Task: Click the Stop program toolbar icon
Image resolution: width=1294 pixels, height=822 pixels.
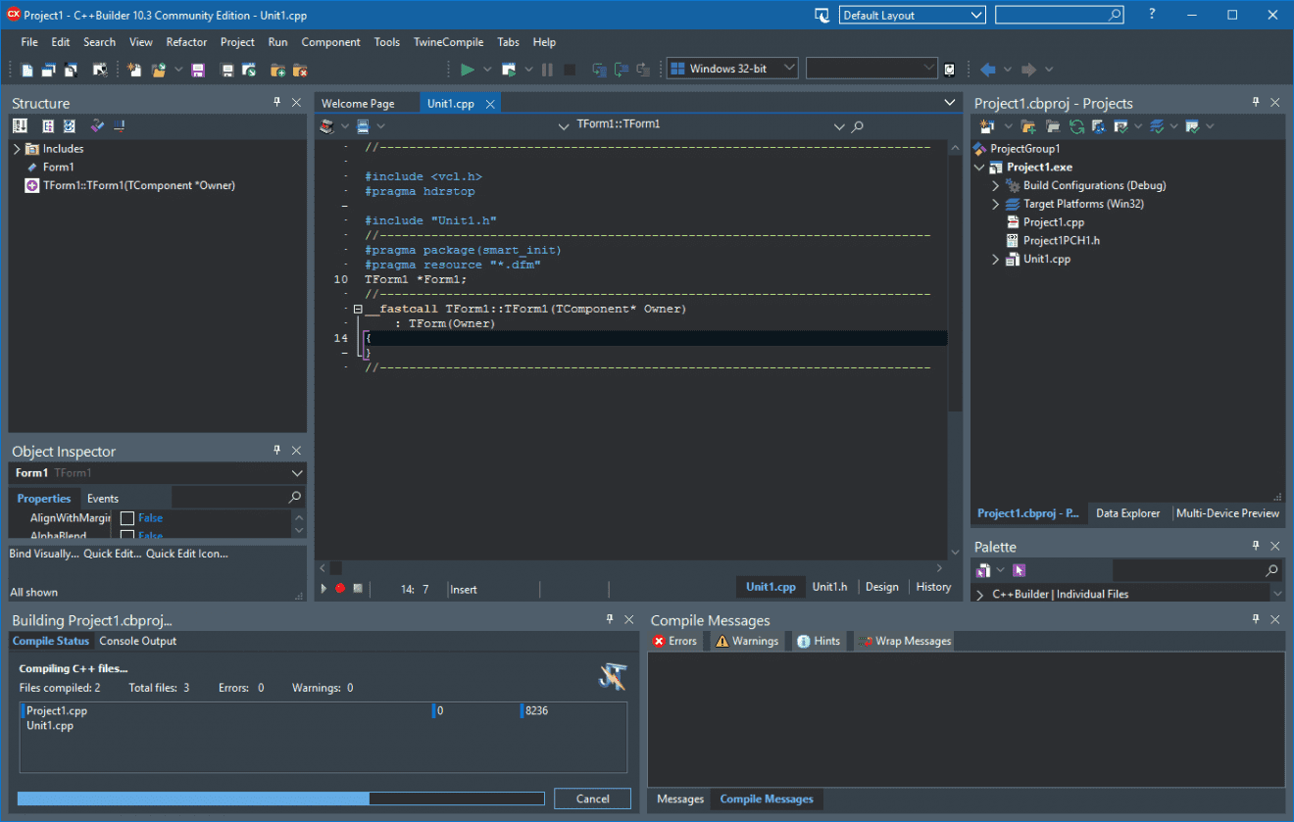Action: [570, 70]
